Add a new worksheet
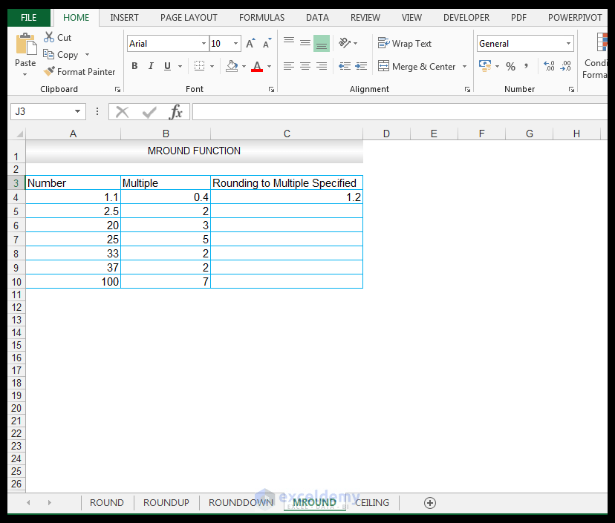Image resolution: width=615 pixels, height=523 pixels. [429, 502]
